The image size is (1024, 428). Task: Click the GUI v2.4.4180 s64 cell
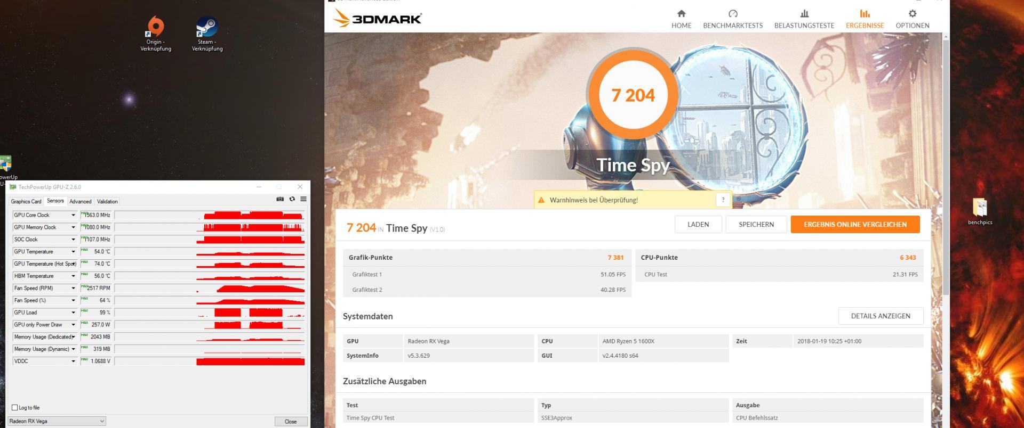pyautogui.click(x=663, y=356)
